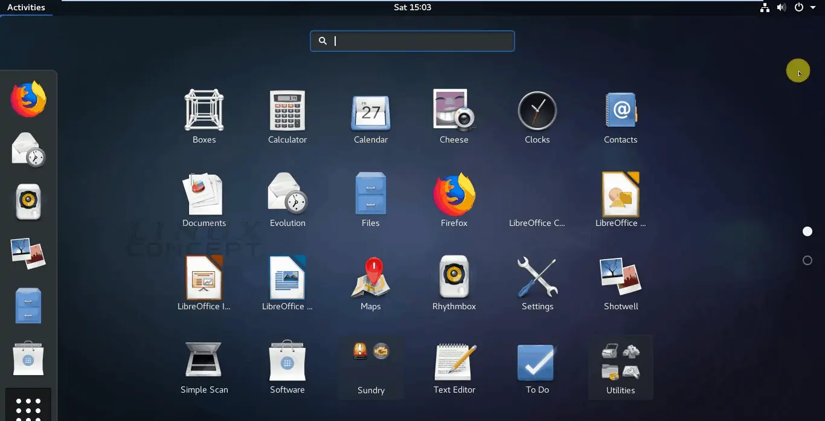Image resolution: width=825 pixels, height=421 pixels.
Task: Switch to second app page indicator
Action: [807, 260]
